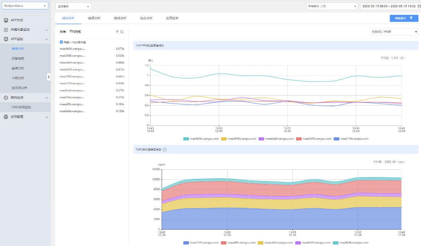
Task: Select the maaeda9.wangsu... row in domain list
Action: point(92,62)
